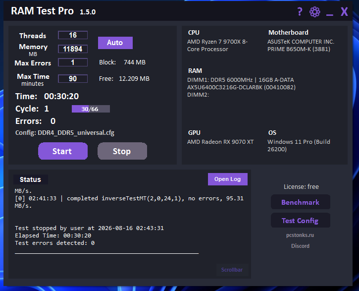Click the inverseTestMT completed log entry
Viewport: 359px width, 291px height.
[129, 202]
